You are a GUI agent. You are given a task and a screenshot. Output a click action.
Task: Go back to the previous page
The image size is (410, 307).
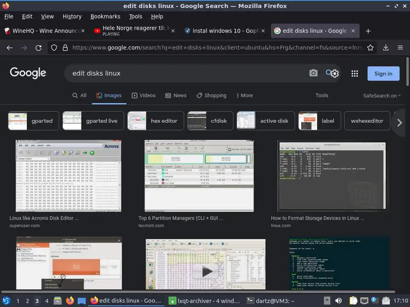[x=10, y=48]
